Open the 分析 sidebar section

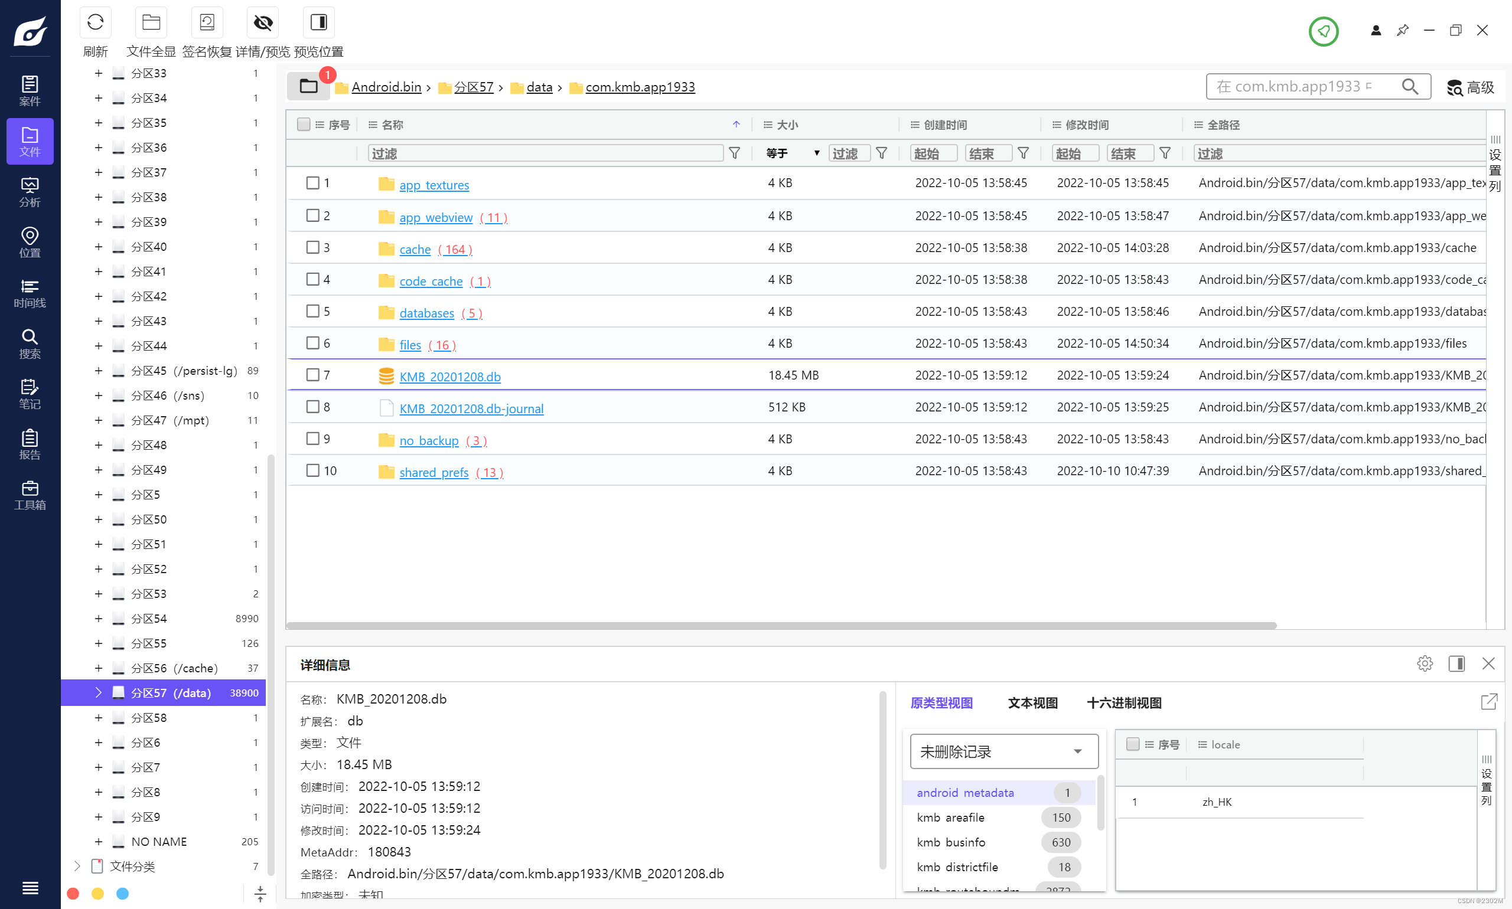pyautogui.click(x=30, y=192)
